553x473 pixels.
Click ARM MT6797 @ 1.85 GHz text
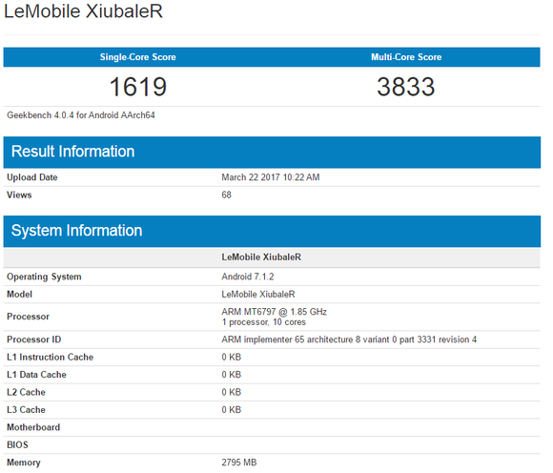pos(274,312)
